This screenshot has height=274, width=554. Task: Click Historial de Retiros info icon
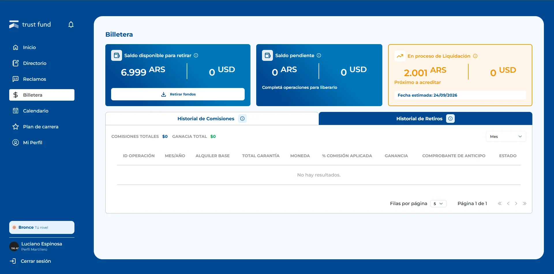[450, 119]
